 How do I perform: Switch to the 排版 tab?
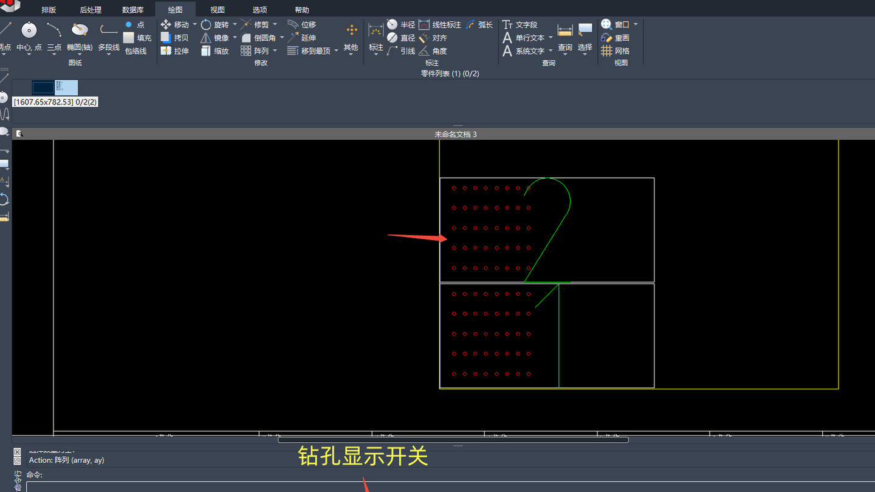coord(49,10)
